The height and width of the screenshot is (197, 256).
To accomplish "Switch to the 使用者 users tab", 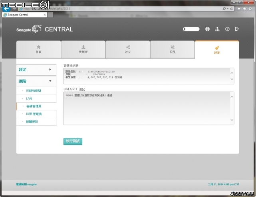I will point(83,49).
